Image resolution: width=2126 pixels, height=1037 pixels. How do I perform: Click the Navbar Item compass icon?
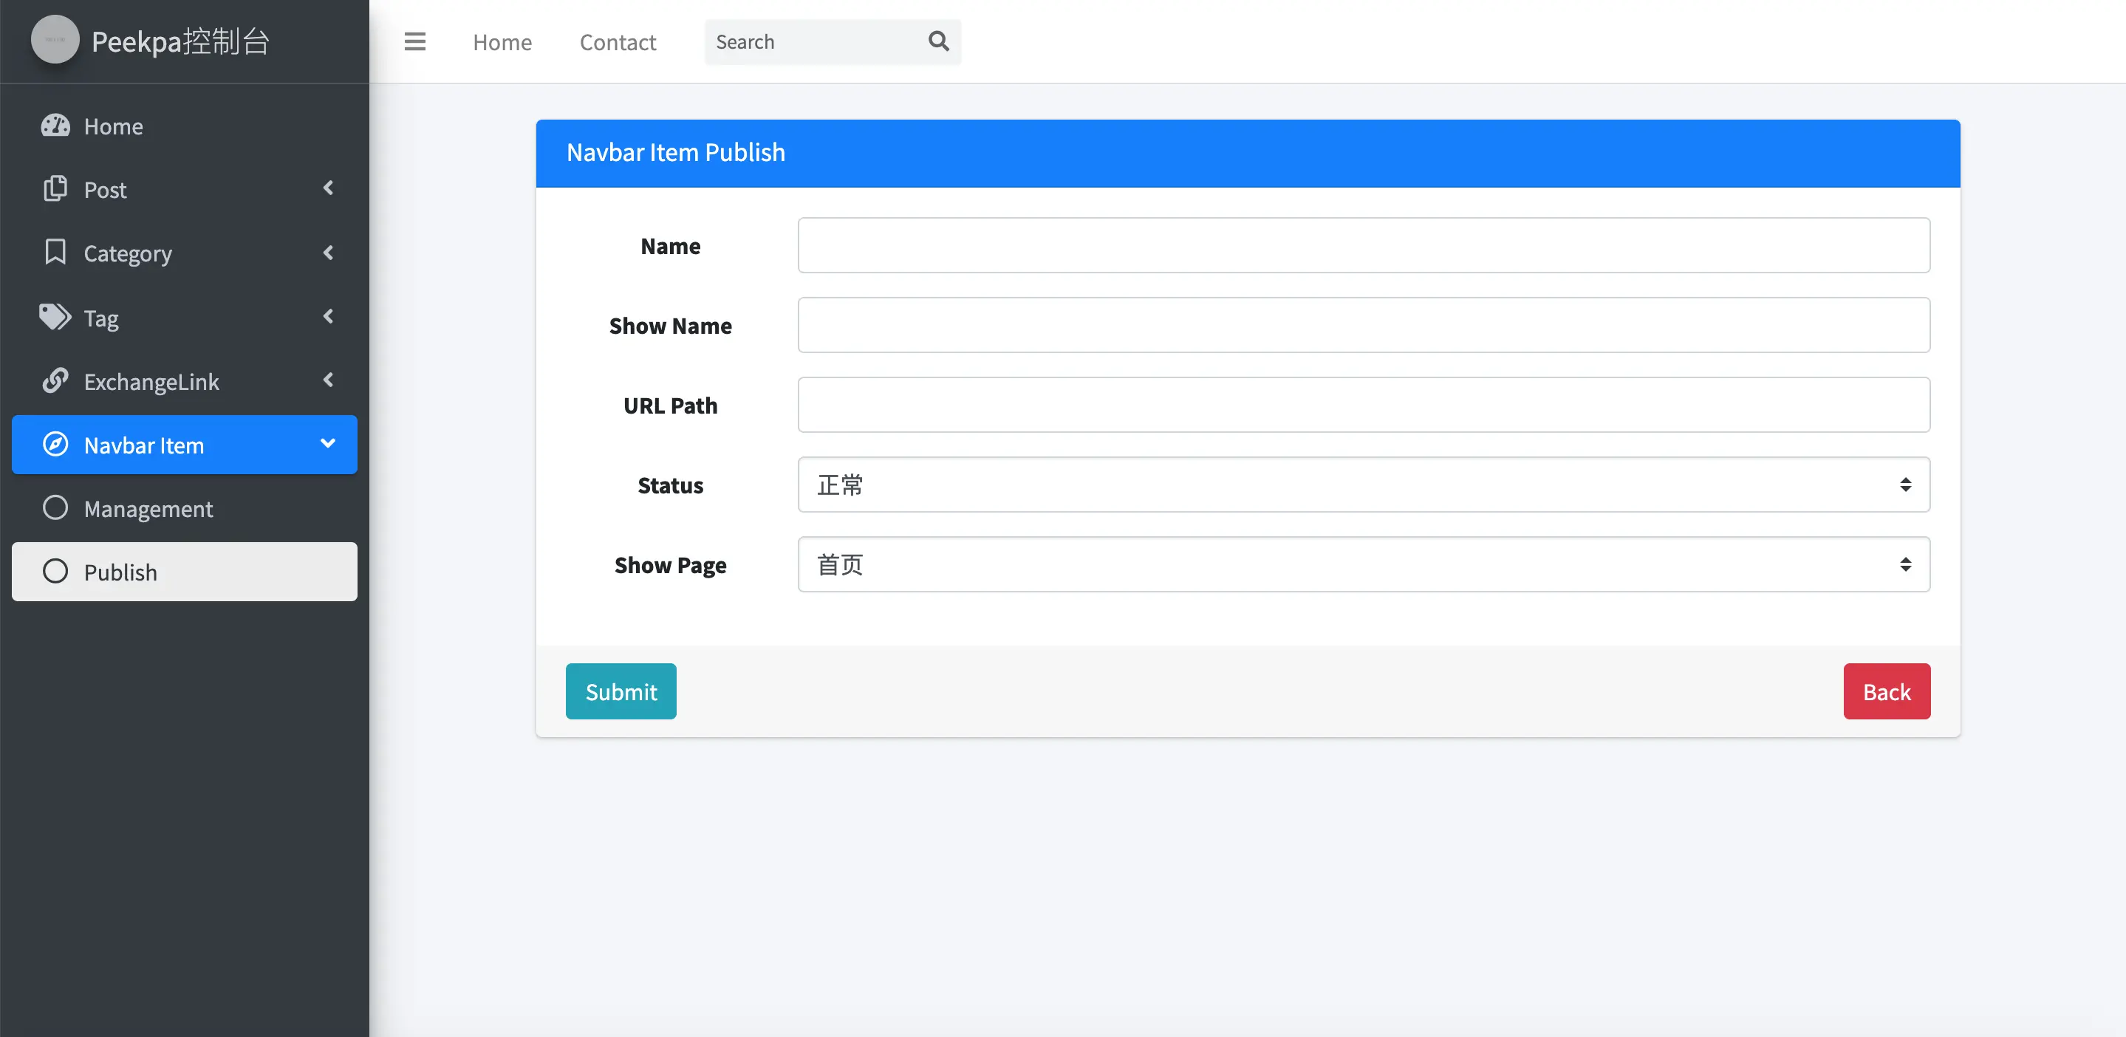pyautogui.click(x=55, y=445)
